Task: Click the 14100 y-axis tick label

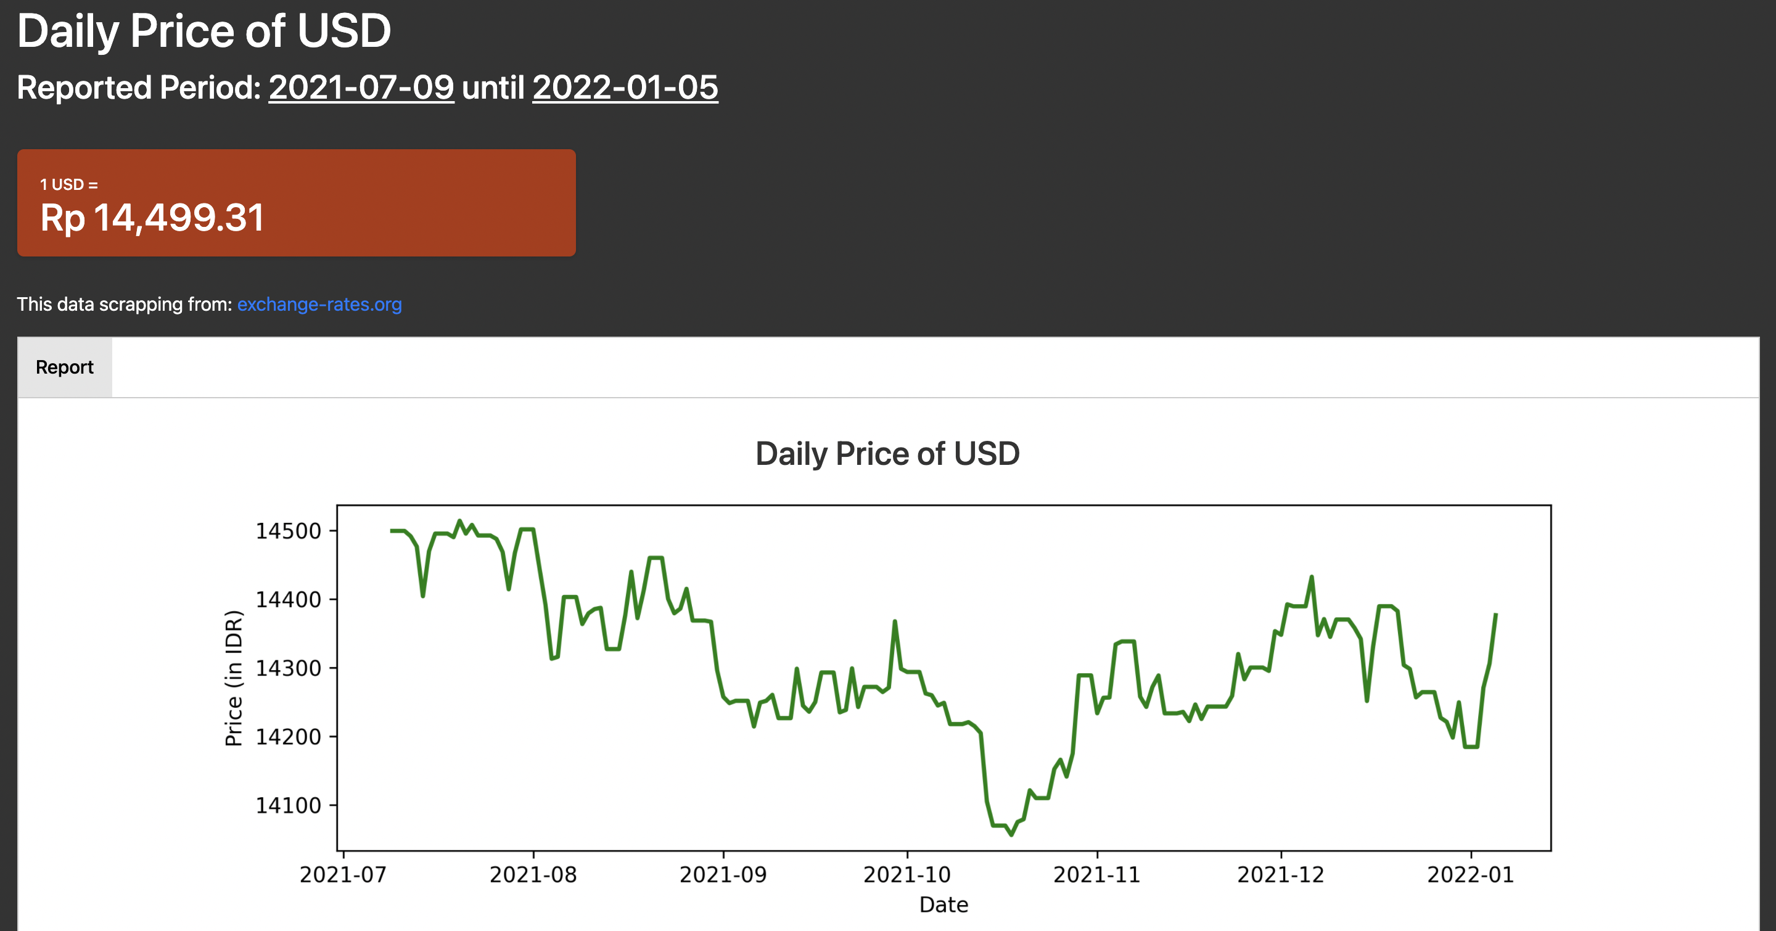Action: 288,805
